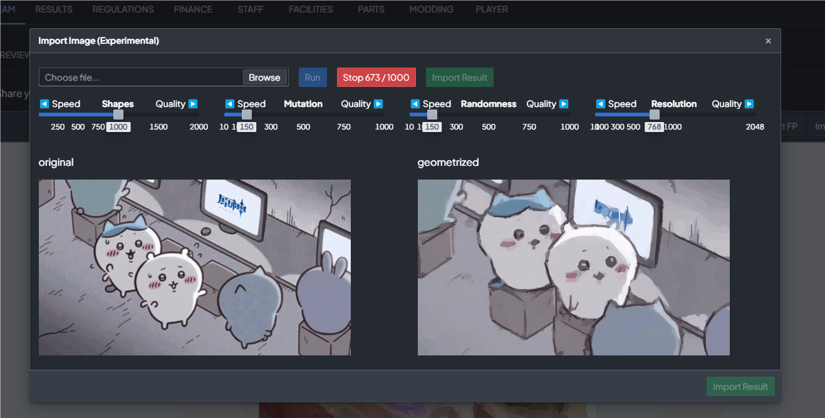This screenshot has height=418, width=825.
Task: Click the Mutation Speed left arrow
Action: coord(230,104)
